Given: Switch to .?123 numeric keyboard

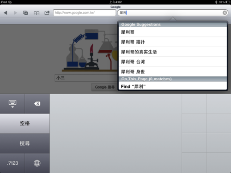Looking at the screenshot, I should tap(12, 163).
